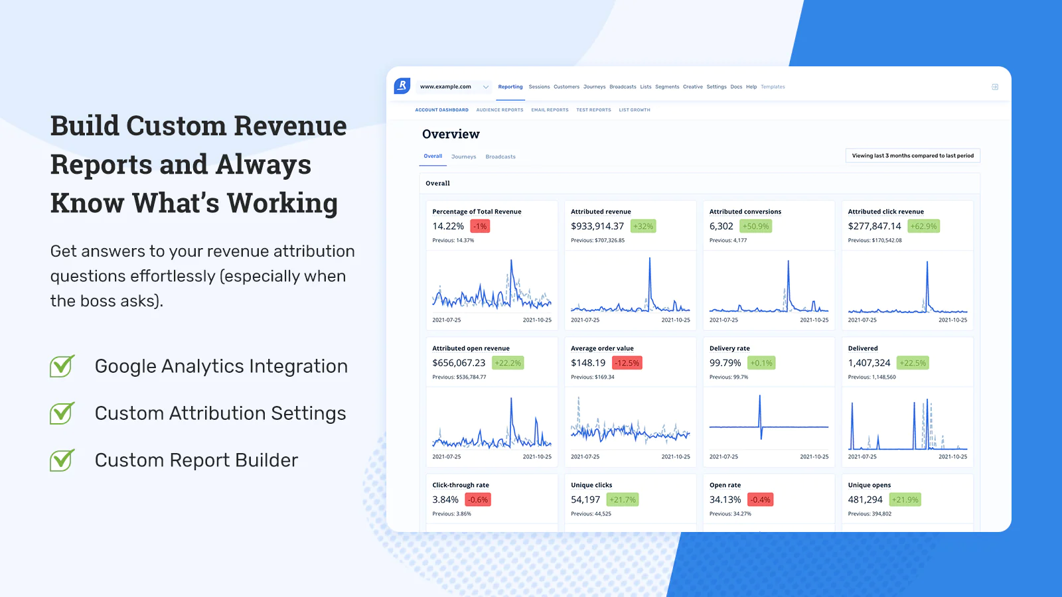Open the Reporting menu
The height and width of the screenshot is (597, 1062).
(x=510, y=87)
